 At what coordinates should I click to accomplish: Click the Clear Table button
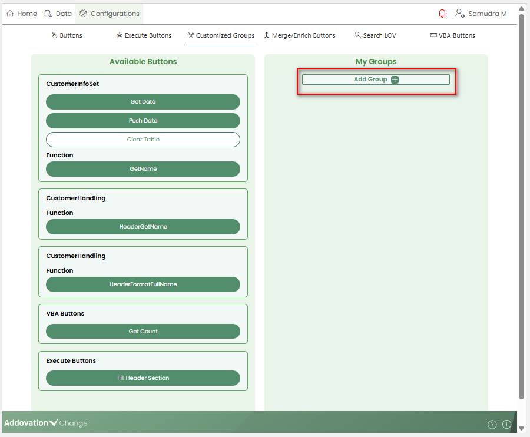pyautogui.click(x=143, y=140)
